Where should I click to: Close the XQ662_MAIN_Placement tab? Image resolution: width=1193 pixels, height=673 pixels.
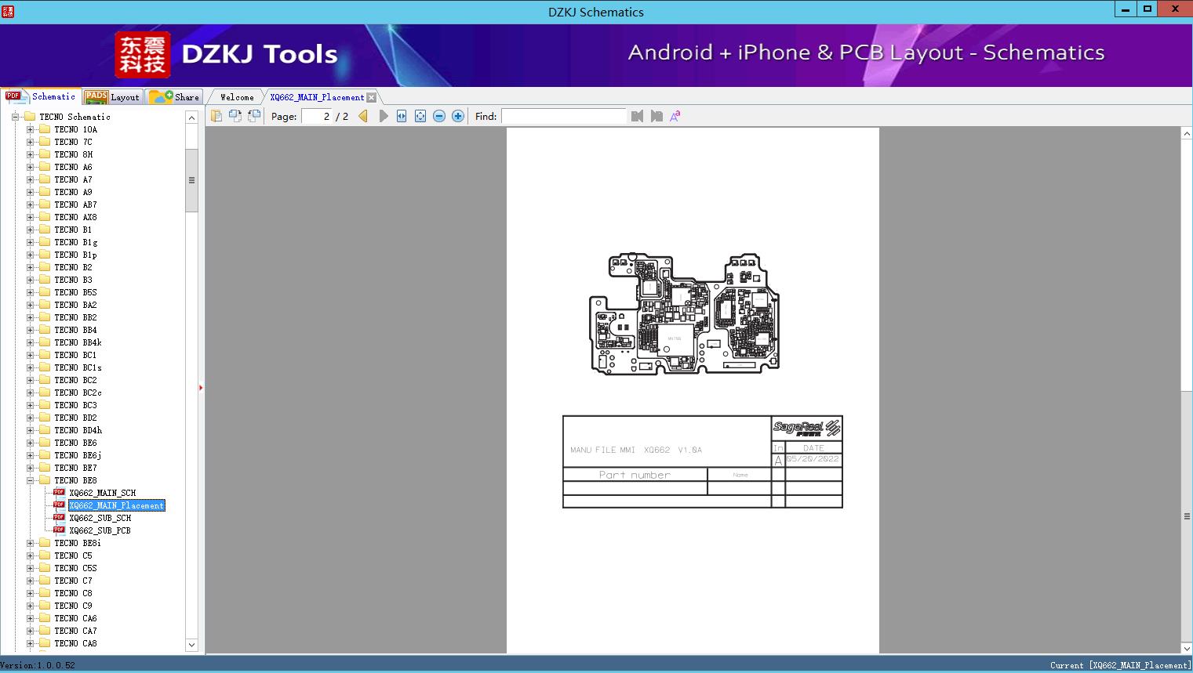click(372, 97)
